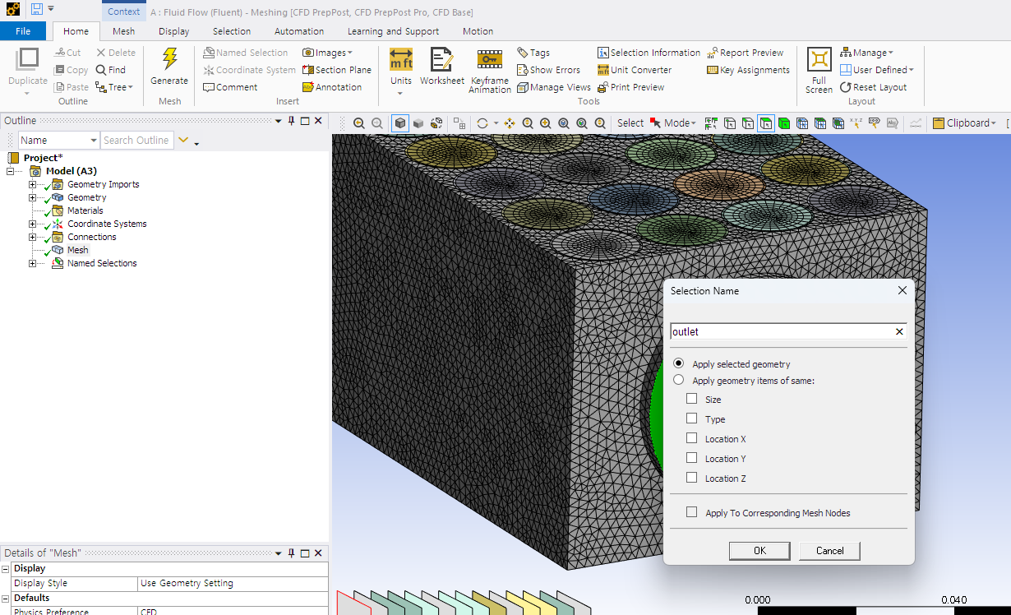This screenshot has height=615, width=1011.
Task: Enable the Location Z checkbox
Action: coord(691,478)
